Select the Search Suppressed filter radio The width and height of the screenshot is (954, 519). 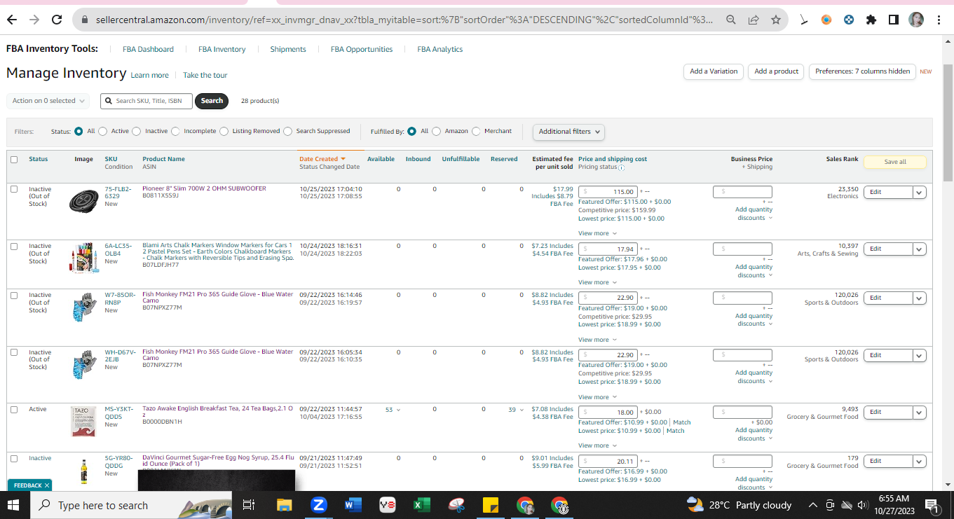(287, 131)
